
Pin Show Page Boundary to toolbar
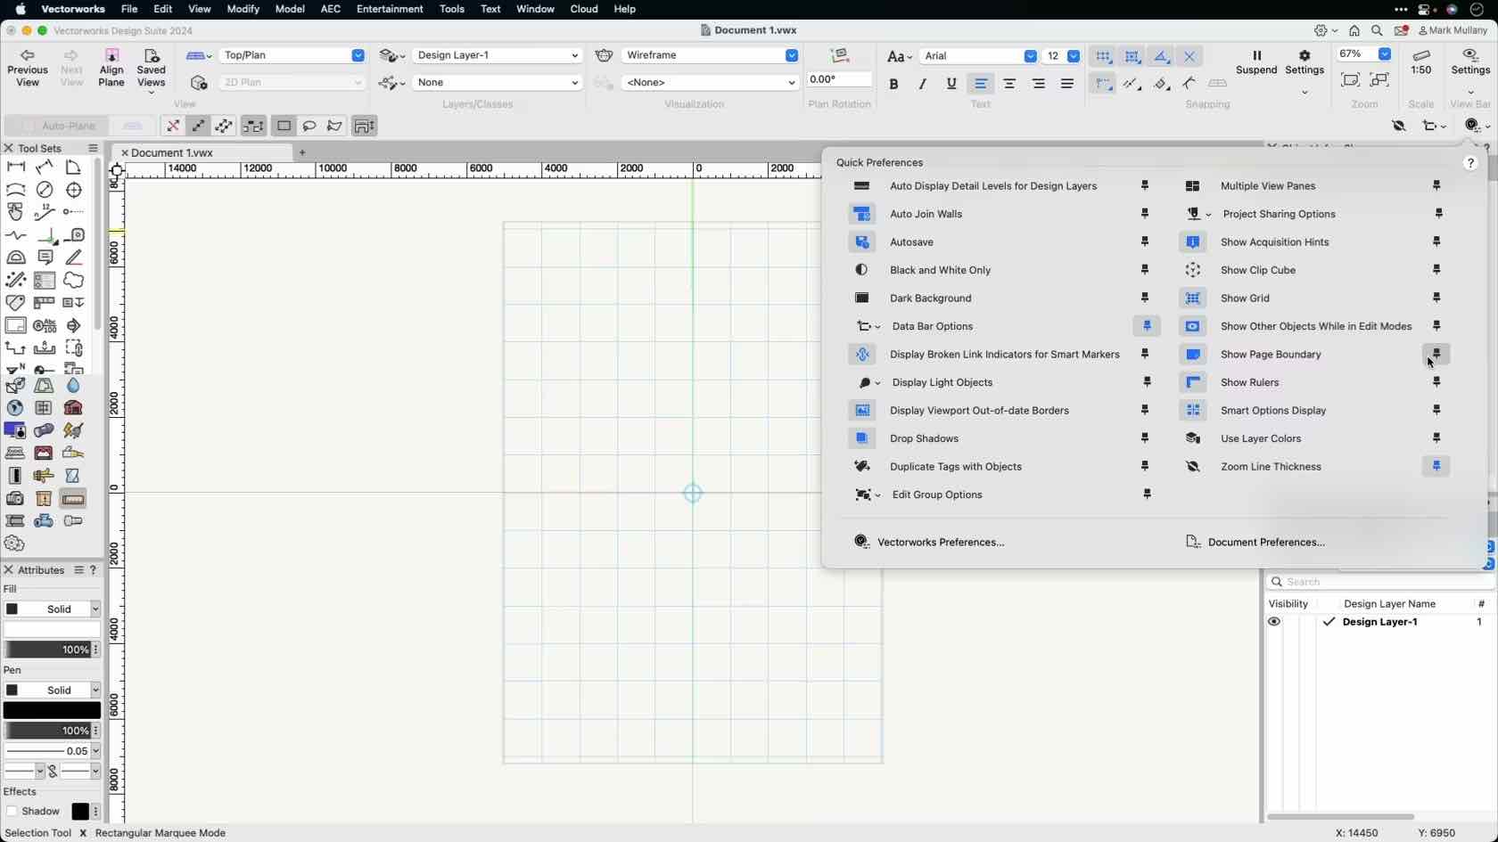[x=1436, y=355]
